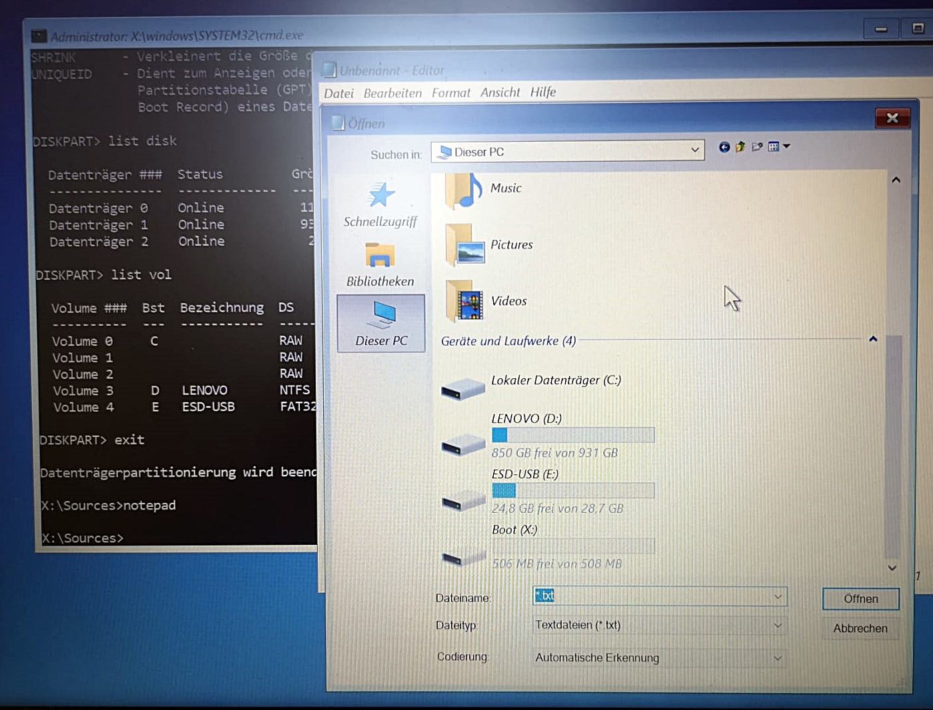Click the Öffnen button

click(861, 599)
